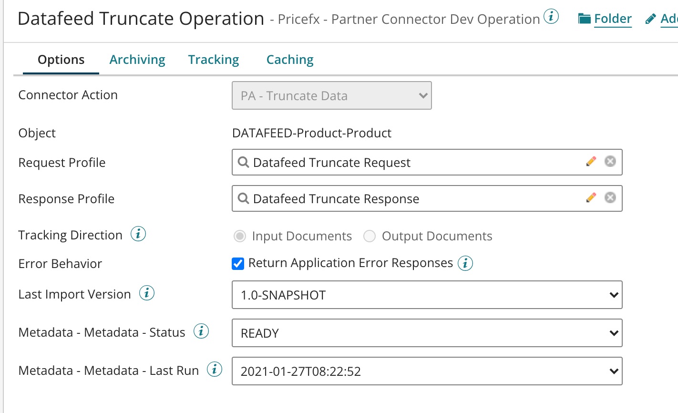Select Input Documents radio button
678x413 pixels.
coord(240,236)
